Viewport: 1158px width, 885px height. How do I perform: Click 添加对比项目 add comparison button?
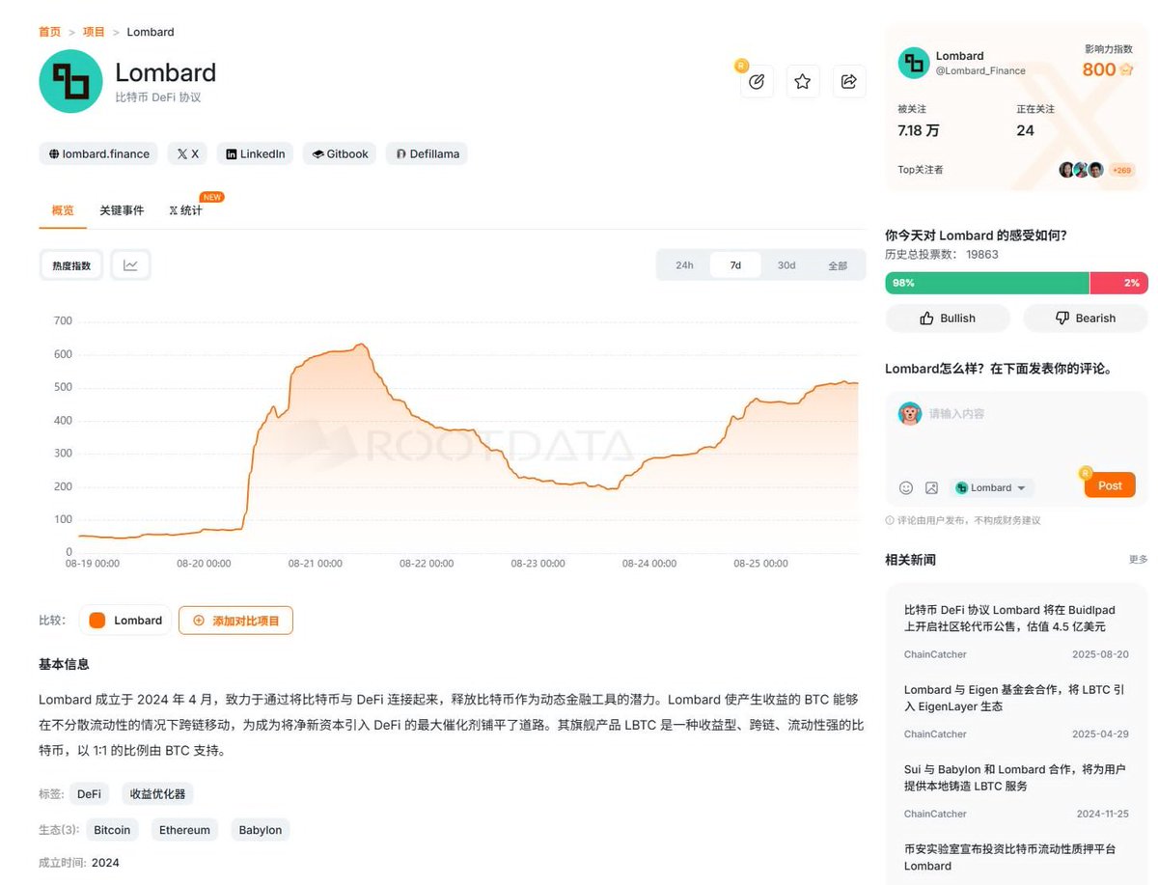[235, 621]
